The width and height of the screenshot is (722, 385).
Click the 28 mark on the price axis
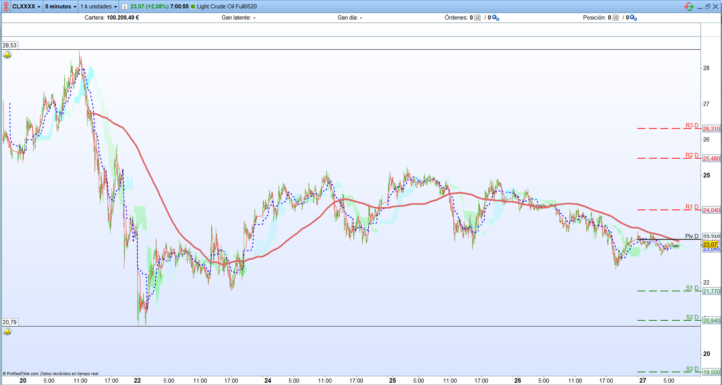[706, 68]
